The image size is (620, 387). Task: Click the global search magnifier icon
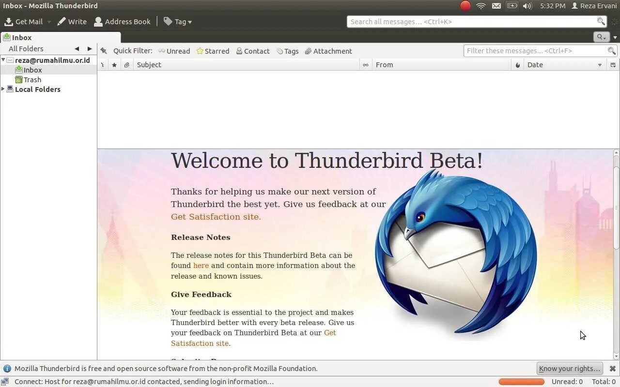pyautogui.click(x=601, y=21)
